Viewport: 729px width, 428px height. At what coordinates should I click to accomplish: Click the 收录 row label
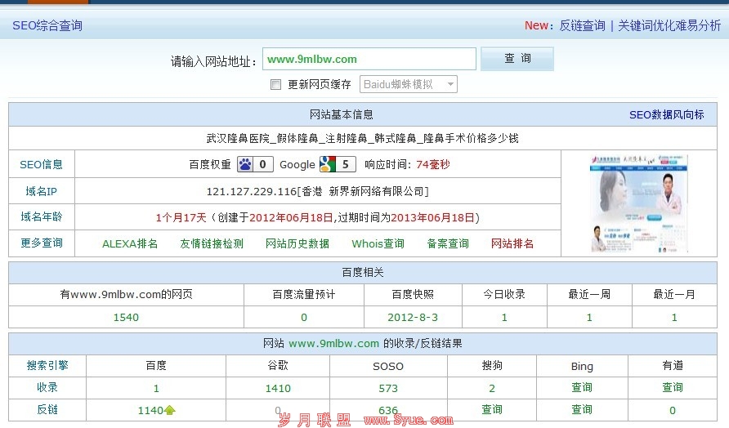47,388
